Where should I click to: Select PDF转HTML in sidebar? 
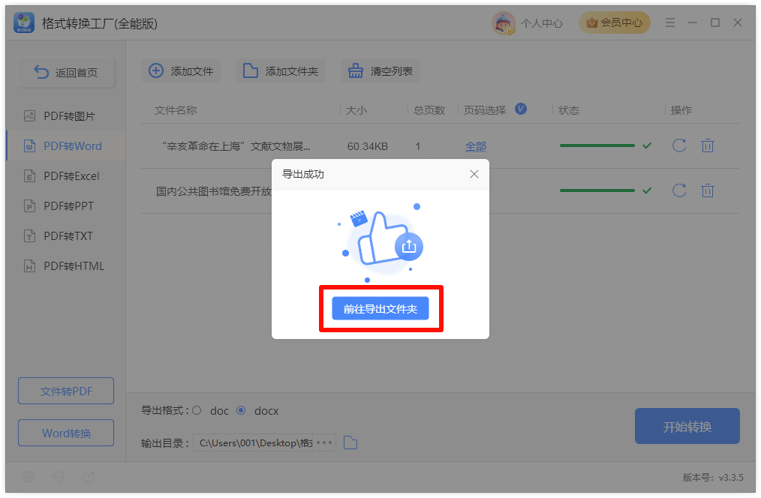65,266
